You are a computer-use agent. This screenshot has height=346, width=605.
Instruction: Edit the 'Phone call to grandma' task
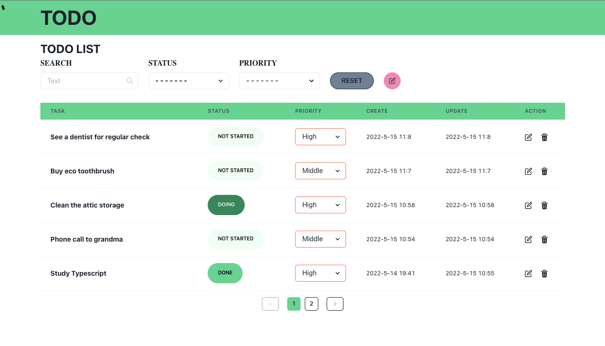coord(528,240)
